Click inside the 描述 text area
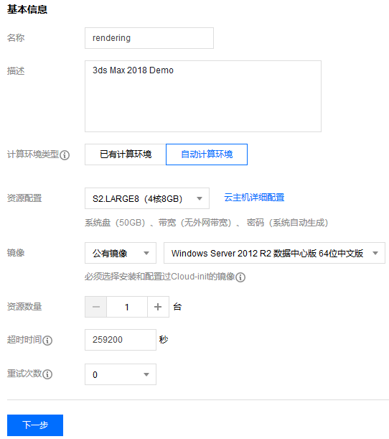Viewport: 389px width, 439px height. (203, 96)
